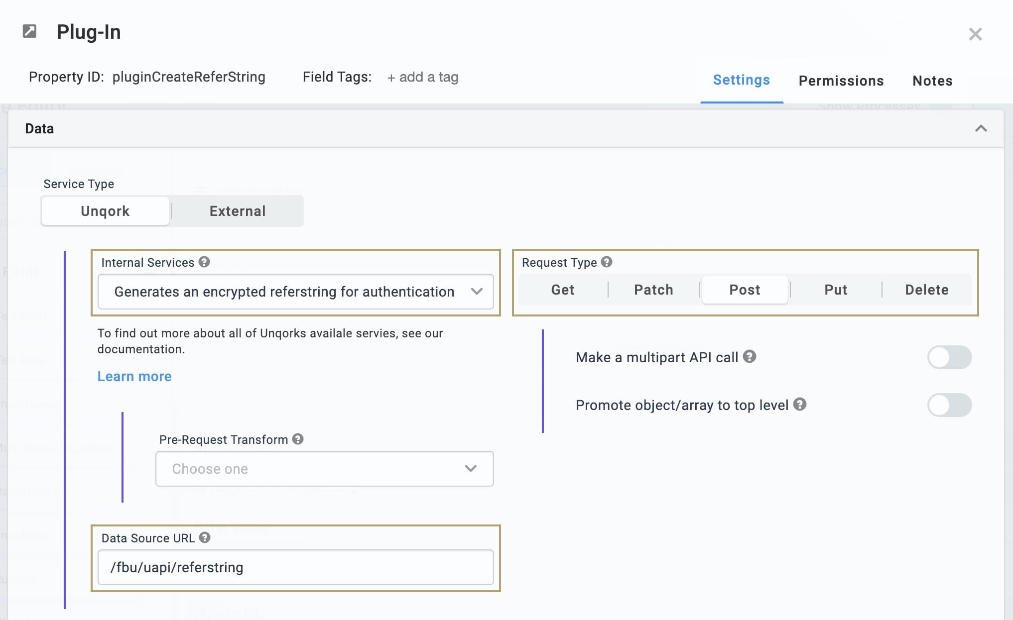Collapse the Data section chevron
This screenshot has height=620, width=1013.
pos(981,128)
